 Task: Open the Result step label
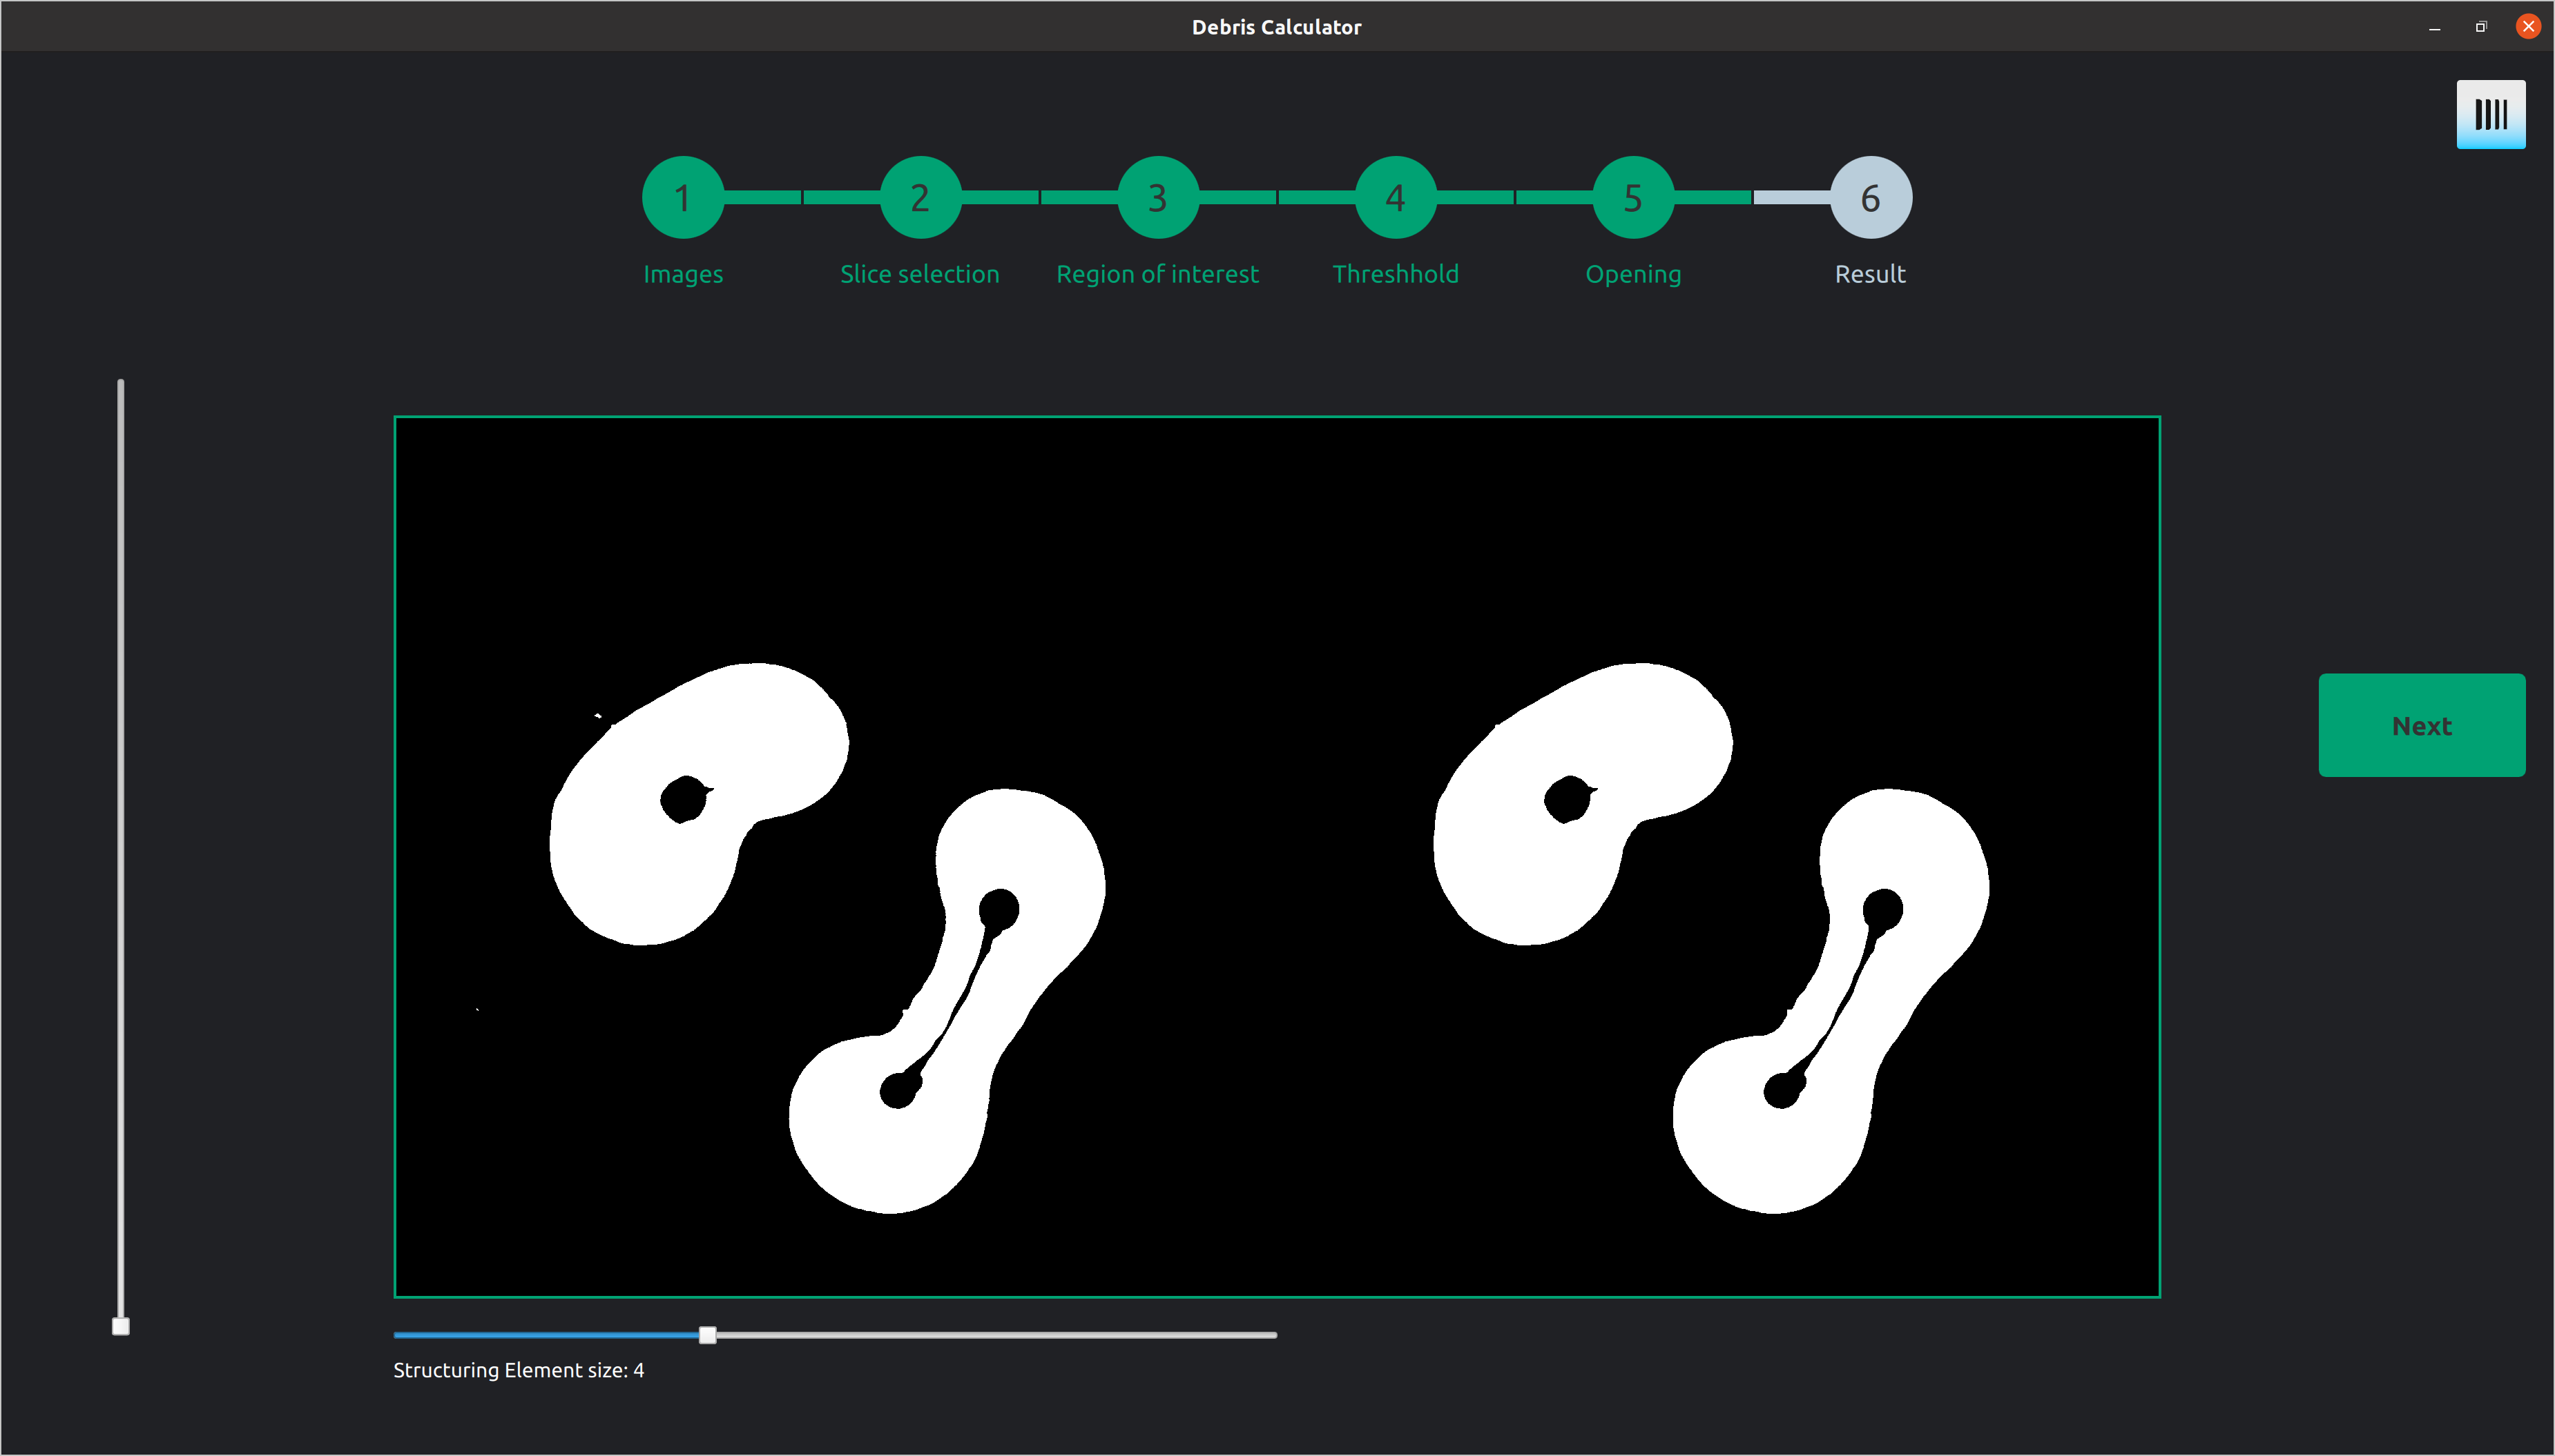coord(1869,274)
